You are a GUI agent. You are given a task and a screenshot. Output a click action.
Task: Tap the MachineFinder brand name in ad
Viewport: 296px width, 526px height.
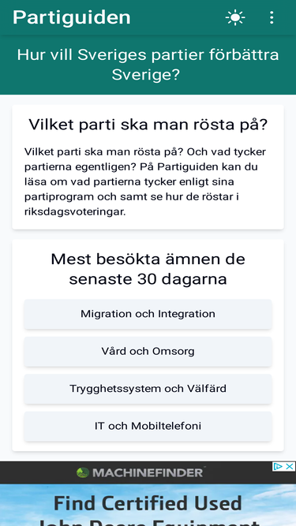coord(148,473)
